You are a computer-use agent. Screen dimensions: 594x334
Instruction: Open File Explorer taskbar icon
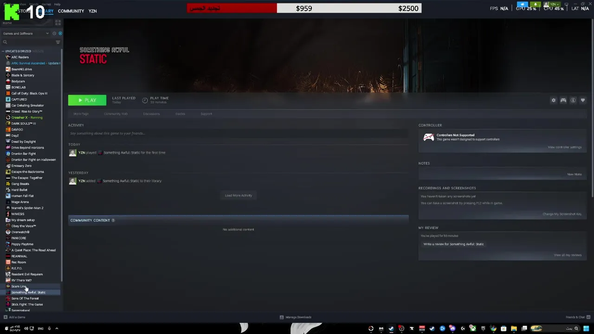pos(514,328)
